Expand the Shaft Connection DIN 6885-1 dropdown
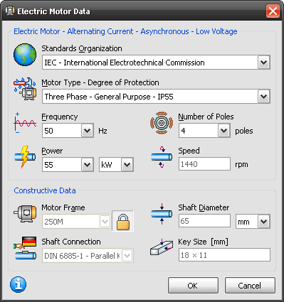Image resolution: width=284 pixels, height=302 pixels. click(127, 256)
